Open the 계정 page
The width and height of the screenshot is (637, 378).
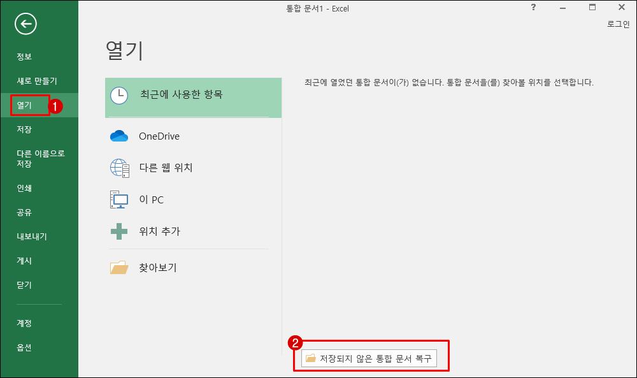click(x=24, y=323)
